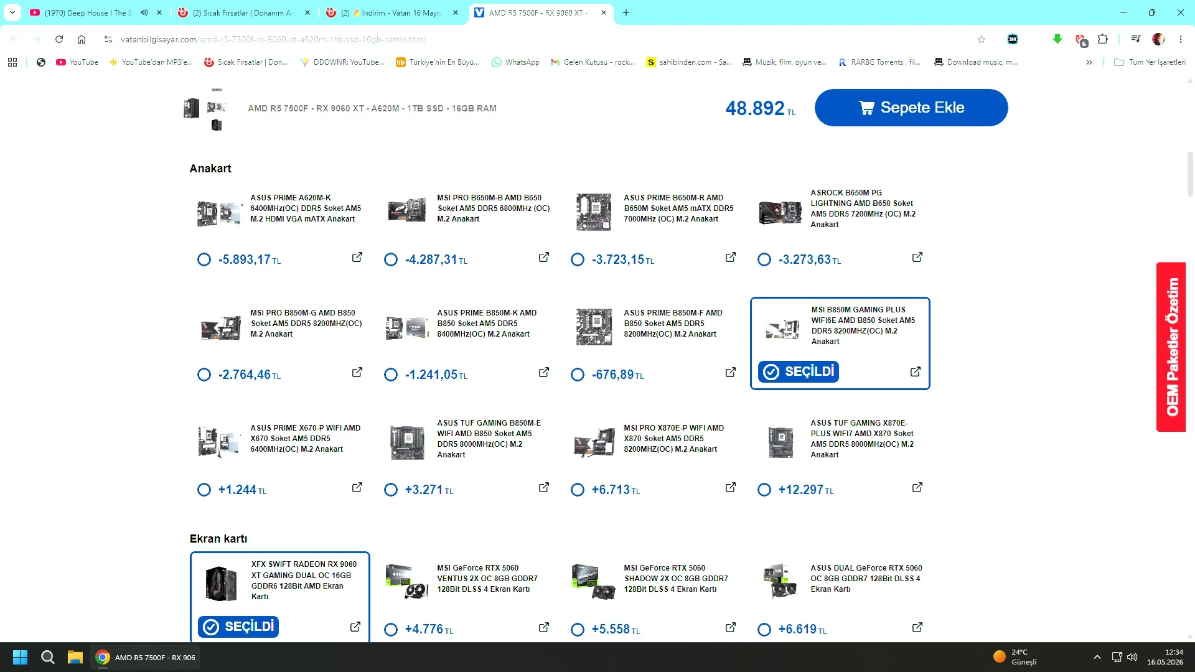Open the WhatsApp bookmark

click(x=515, y=62)
